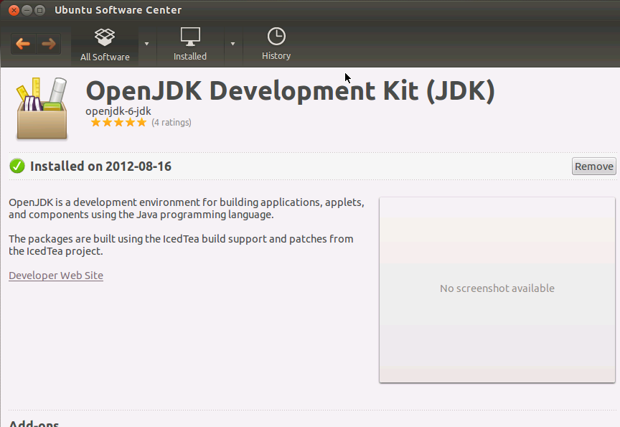Open the History view
Image resolution: width=620 pixels, height=427 pixels.
pyautogui.click(x=276, y=44)
